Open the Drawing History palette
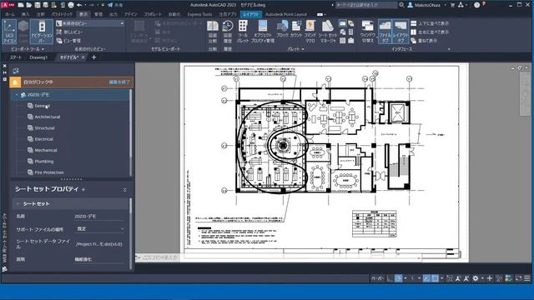The image size is (534, 300). 228,32
